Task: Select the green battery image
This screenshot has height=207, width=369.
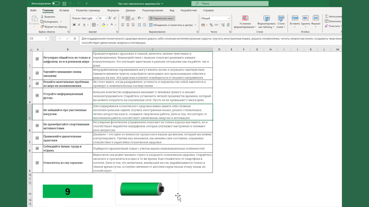Action: [x=142, y=189]
